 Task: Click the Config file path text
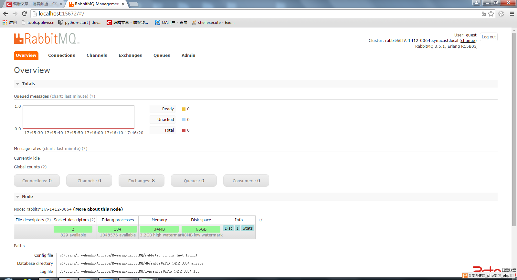coord(128,255)
